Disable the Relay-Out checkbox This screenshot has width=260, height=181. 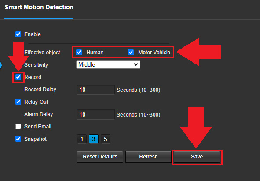(18, 102)
